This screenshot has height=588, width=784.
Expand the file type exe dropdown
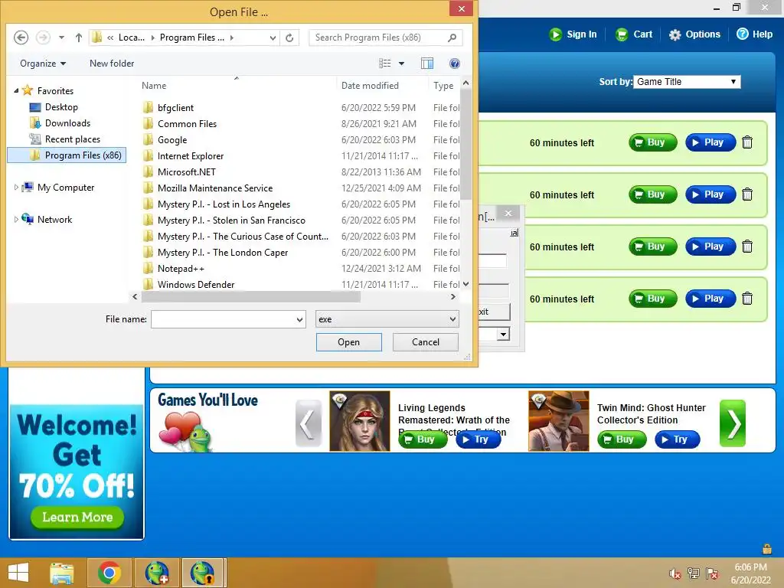[452, 319]
